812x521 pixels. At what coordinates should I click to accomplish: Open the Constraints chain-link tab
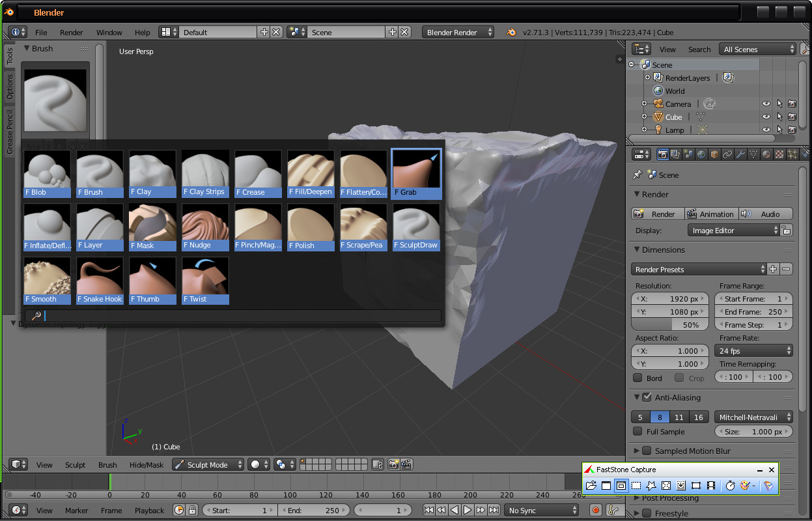[727, 154]
